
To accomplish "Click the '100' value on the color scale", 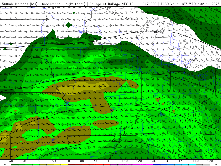I will (111, 161).
